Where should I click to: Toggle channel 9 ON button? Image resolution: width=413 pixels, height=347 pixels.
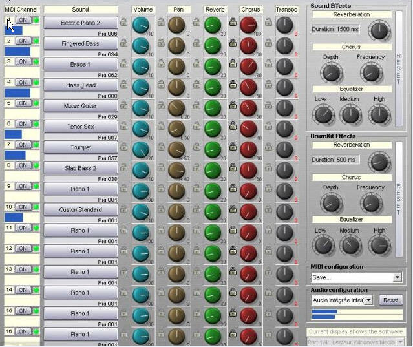click(x=23, y=186)
